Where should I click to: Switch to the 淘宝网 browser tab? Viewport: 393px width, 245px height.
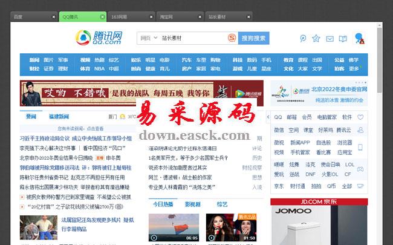point(177,17)
